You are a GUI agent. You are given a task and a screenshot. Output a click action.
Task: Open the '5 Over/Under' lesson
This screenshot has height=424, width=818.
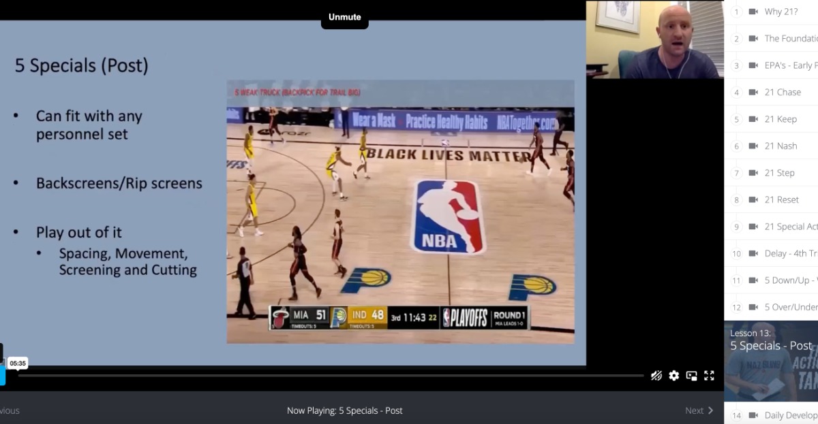coord(789,307)
